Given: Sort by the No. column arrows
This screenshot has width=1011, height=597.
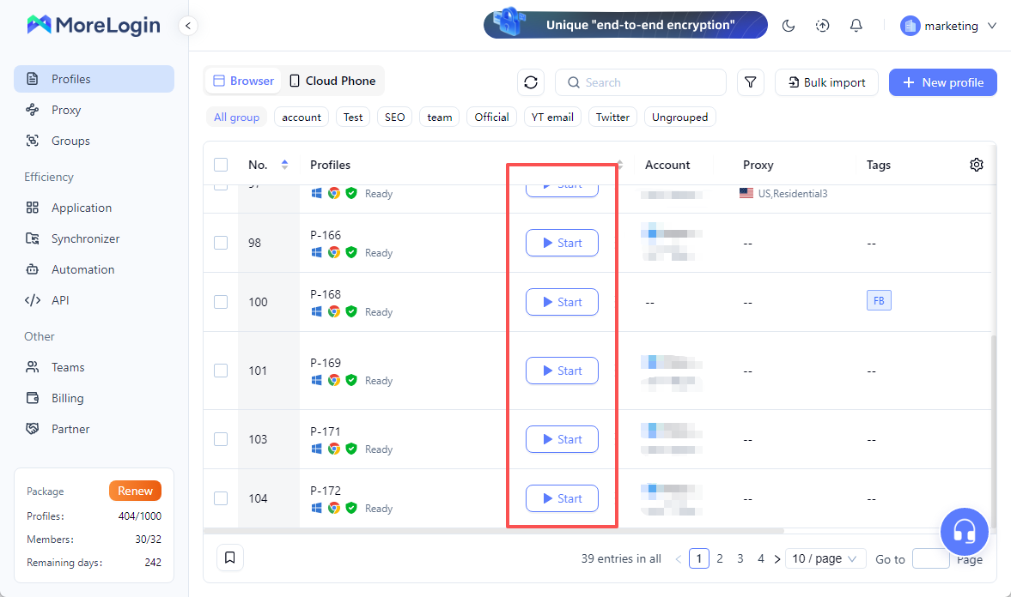Looking at the screenshot, I should point(284,165).
